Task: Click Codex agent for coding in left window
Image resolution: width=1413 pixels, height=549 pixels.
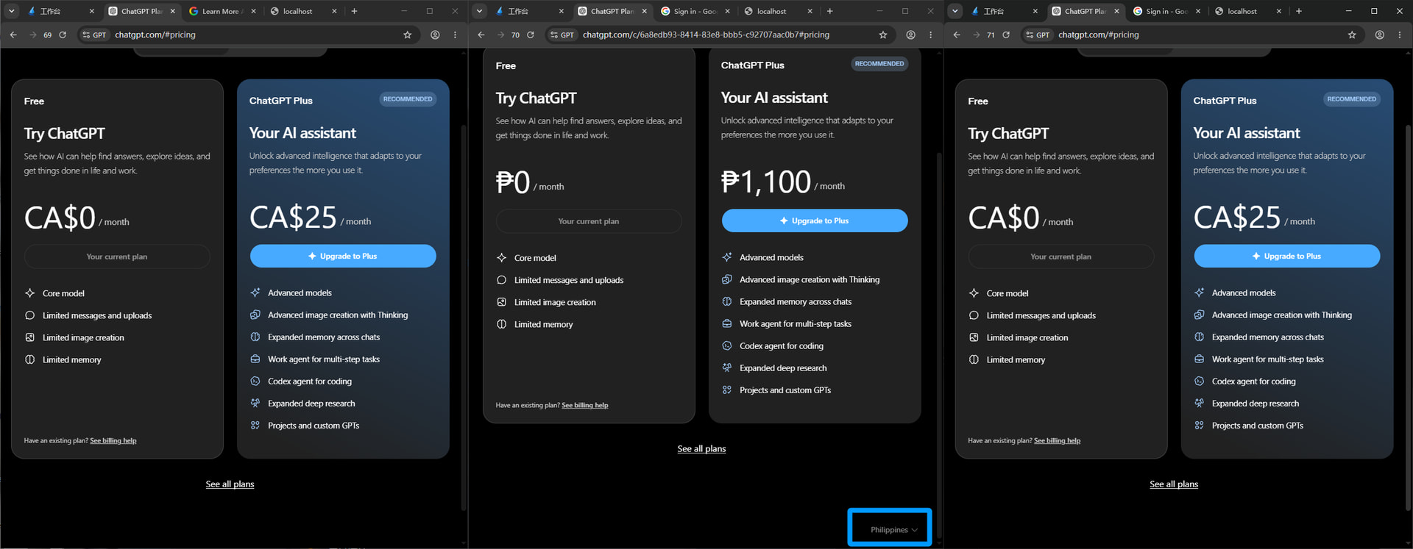Action: click(x=310, y=381)
